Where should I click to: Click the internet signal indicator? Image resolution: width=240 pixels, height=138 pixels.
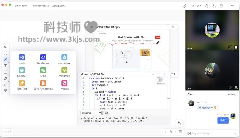[x=48, y=6]
